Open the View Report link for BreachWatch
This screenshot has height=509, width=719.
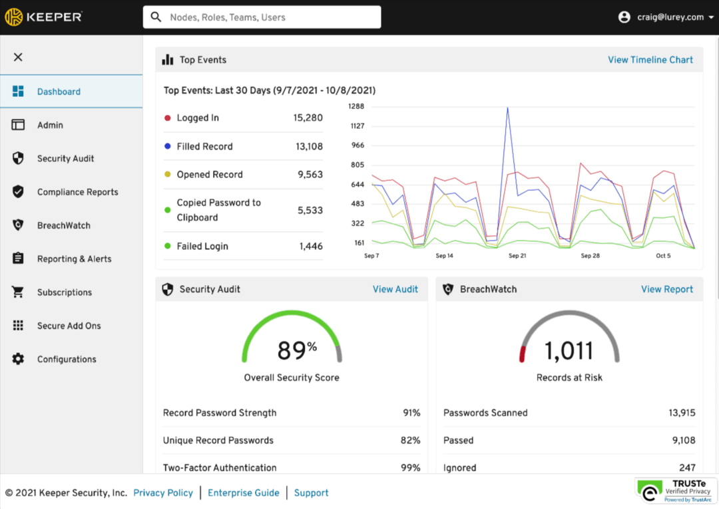pos(666,289)
